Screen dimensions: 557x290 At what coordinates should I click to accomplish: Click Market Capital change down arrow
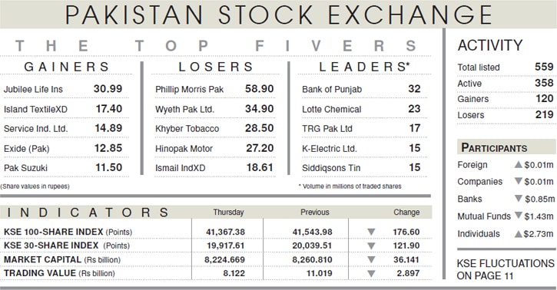click(x=371, y=259)
